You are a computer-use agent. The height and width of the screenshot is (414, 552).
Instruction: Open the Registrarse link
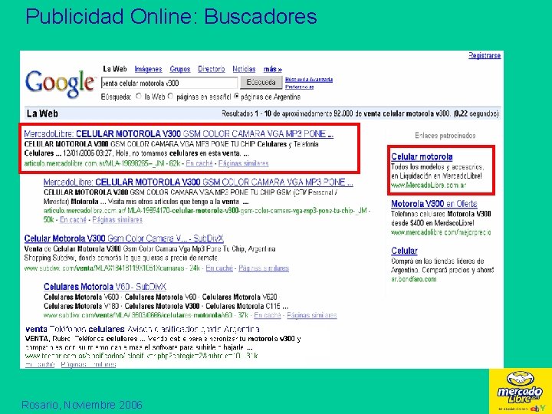pos(485,56)
